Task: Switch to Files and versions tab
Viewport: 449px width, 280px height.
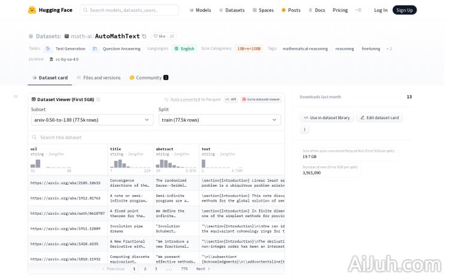Action: (x=98, y=78)
